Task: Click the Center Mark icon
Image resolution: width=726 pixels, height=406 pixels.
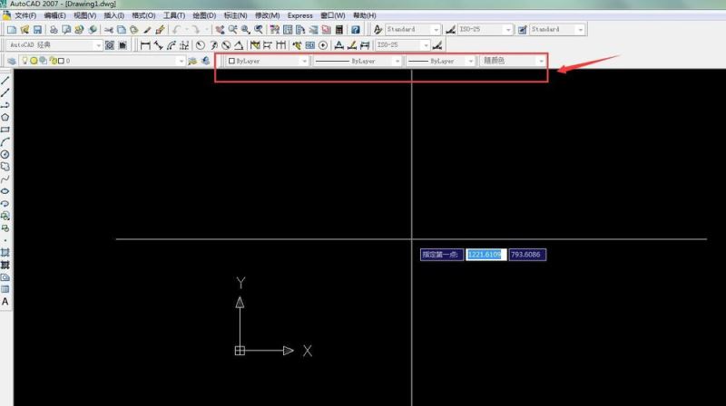Action: coord(323,45)
